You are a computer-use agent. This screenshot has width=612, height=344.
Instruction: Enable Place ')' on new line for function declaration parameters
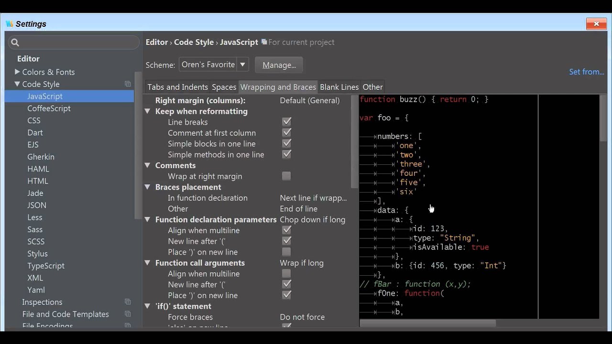(286, 252)
